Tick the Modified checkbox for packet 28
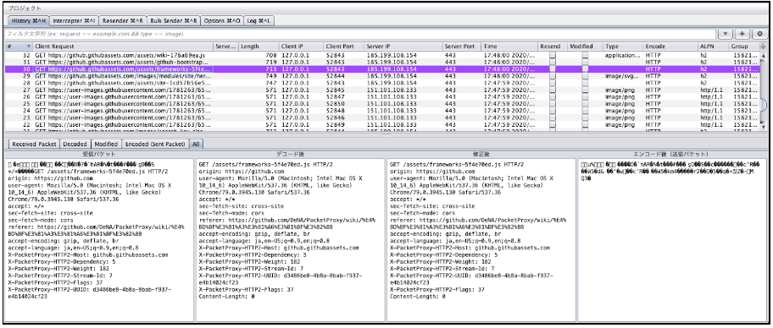The height and width of the screenshot is (328, 773). pyautogui.click(x=585, y=84)
